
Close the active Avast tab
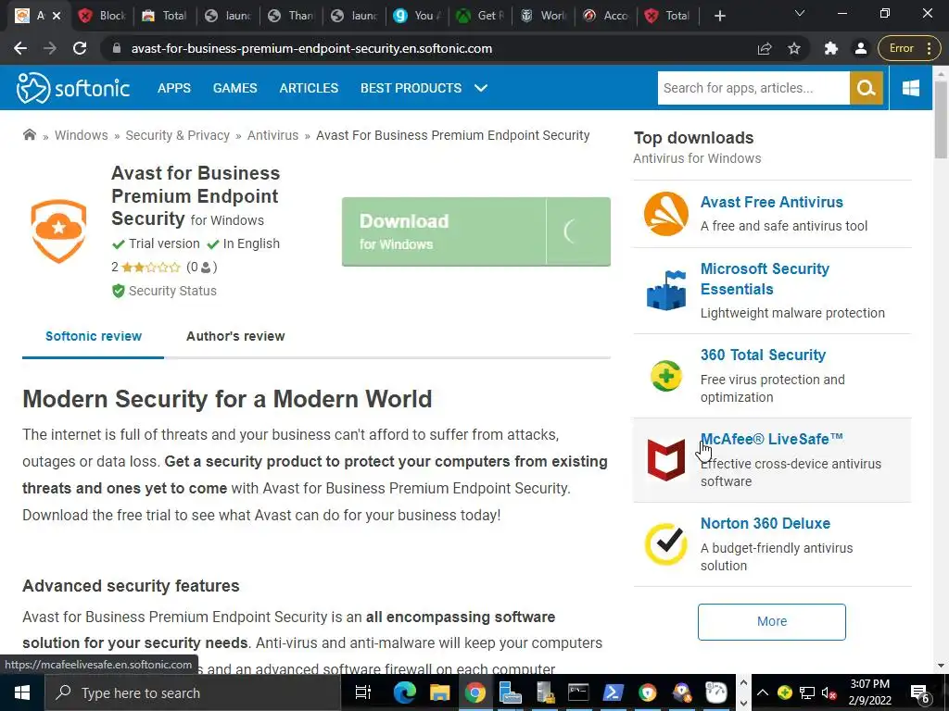point(57,16)
